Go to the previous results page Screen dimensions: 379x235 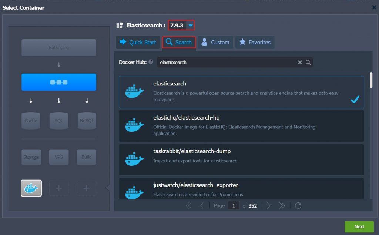click(x=202, y=205)
